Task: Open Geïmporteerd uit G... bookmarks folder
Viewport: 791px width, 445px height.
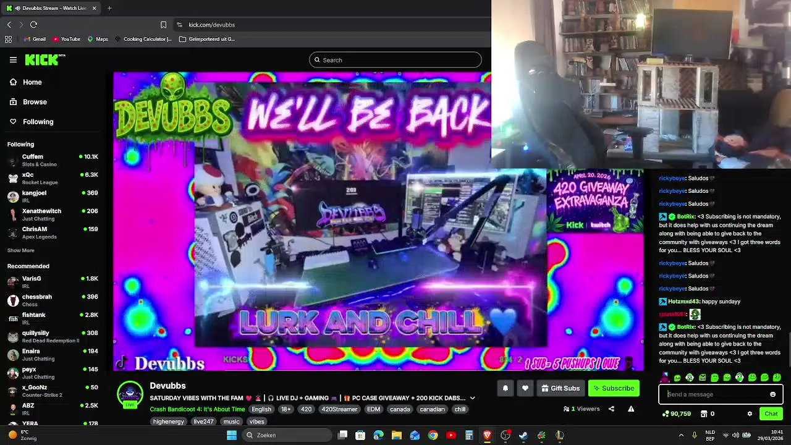Action: click(207, 39)
